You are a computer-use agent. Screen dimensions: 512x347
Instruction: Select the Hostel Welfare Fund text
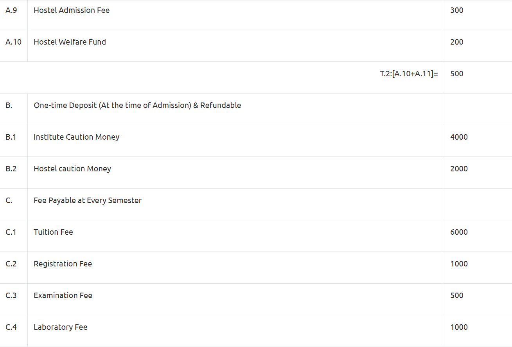coord(70,42)
